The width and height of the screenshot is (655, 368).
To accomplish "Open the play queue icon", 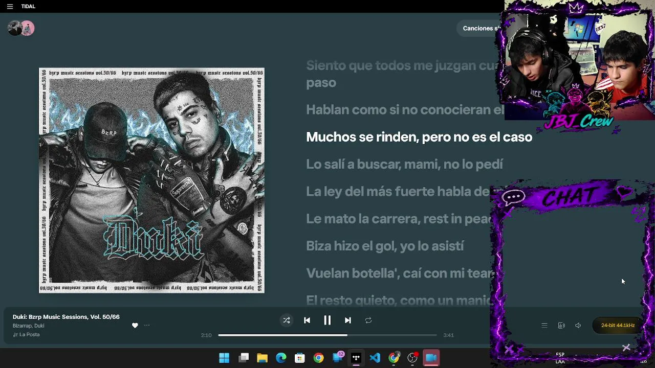I will [544, 326].
